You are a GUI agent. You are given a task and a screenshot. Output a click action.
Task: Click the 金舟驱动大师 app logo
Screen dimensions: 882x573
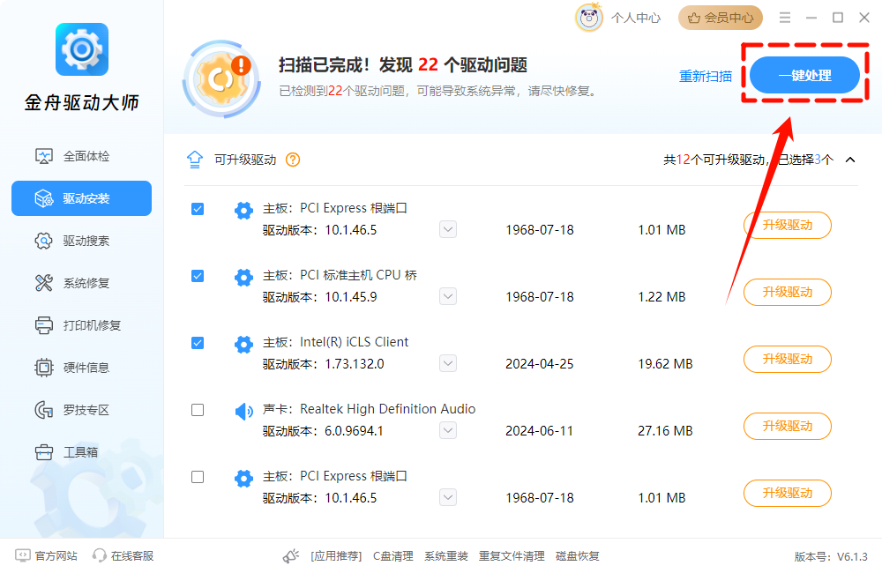pos(82,49)
